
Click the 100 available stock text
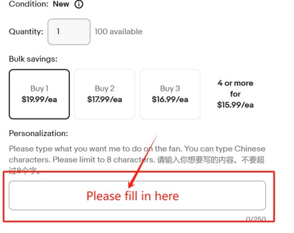click(x=119, y=32)
